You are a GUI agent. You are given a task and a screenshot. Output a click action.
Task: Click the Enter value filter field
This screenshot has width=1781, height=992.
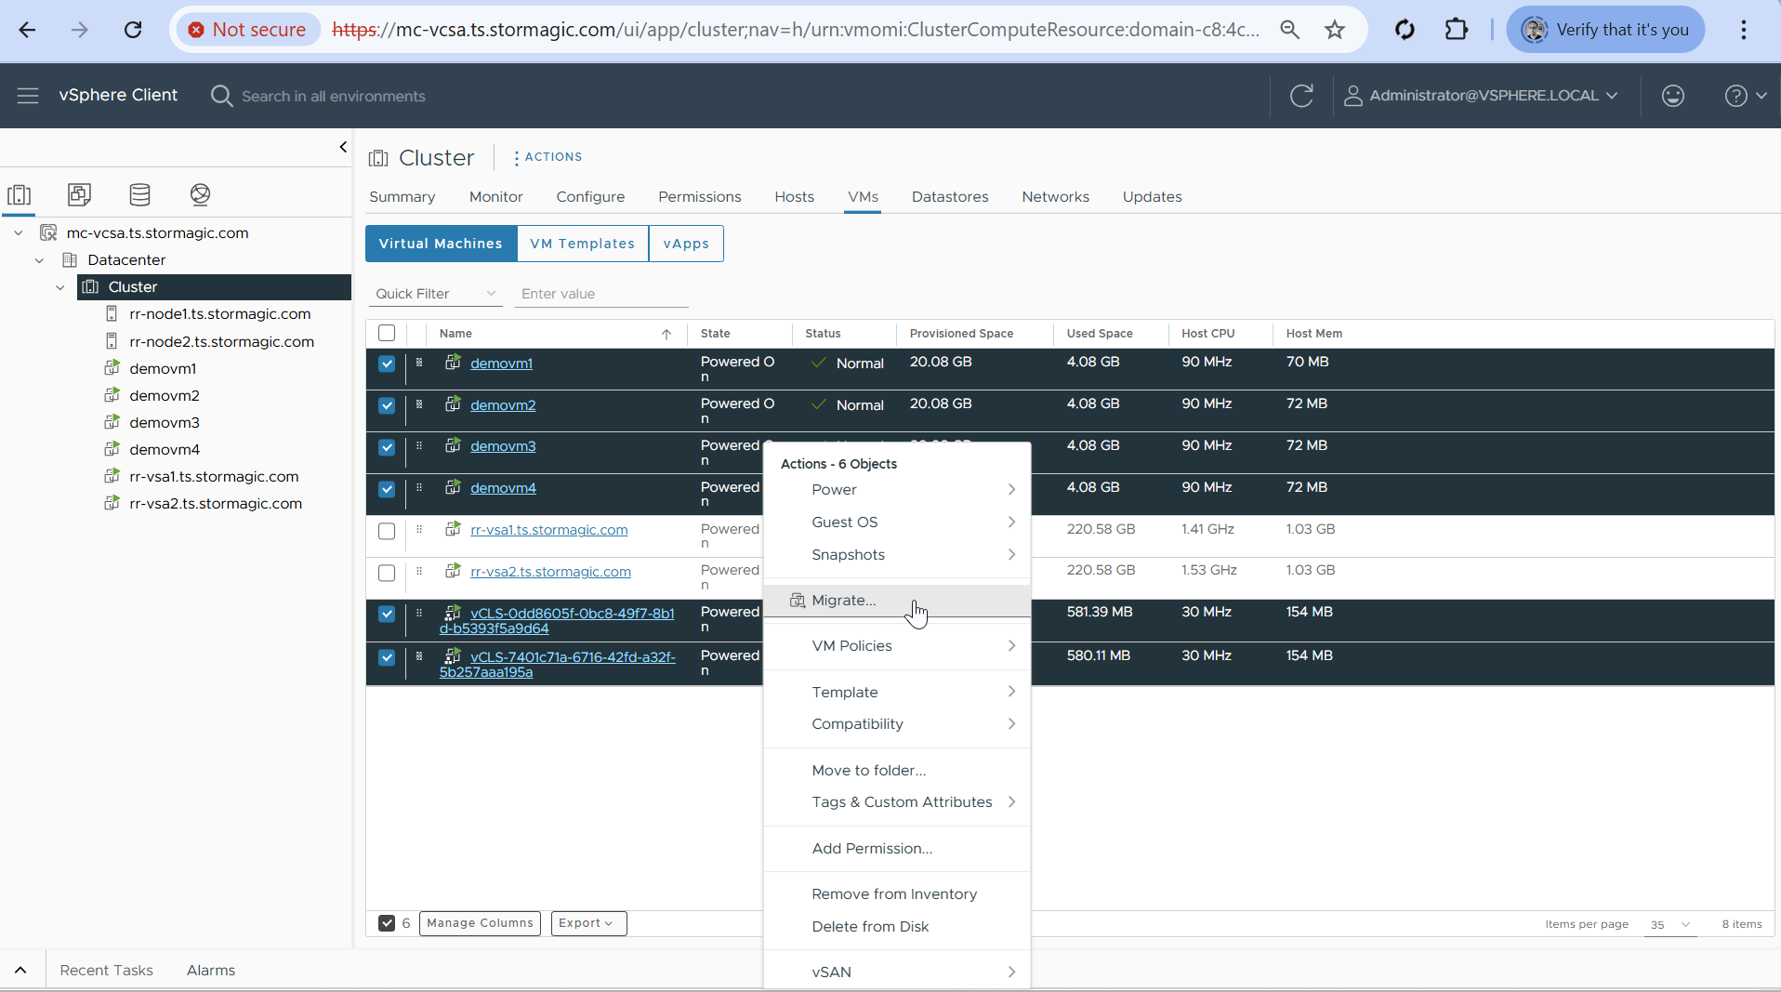601,294
